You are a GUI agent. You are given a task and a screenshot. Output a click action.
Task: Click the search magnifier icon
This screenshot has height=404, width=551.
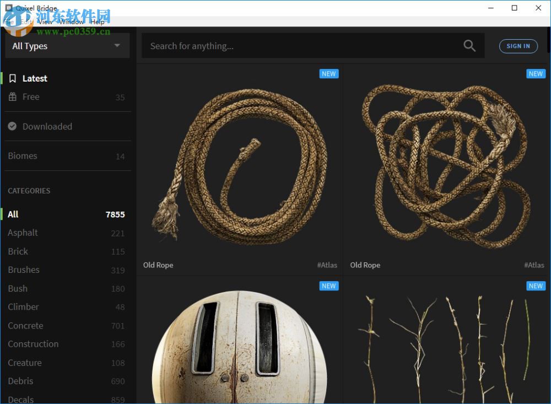point(469,46)
